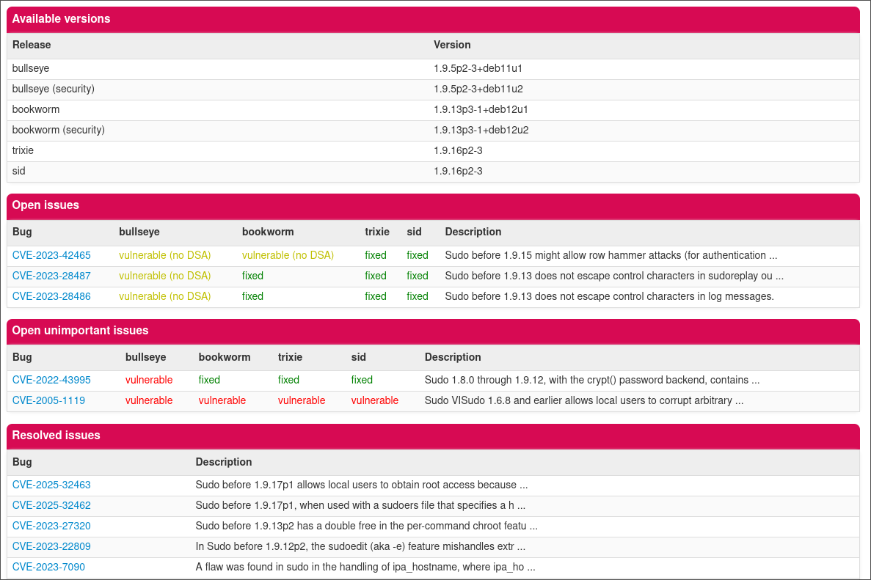871x580 pixels.
Task: Select the version 1.9.5p2-3+deb11u2 cell
Action: pyautogui.click(x=478, y=89)
